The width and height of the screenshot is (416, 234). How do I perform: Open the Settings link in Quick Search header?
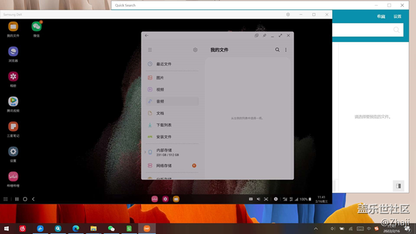tap(397, 17)
